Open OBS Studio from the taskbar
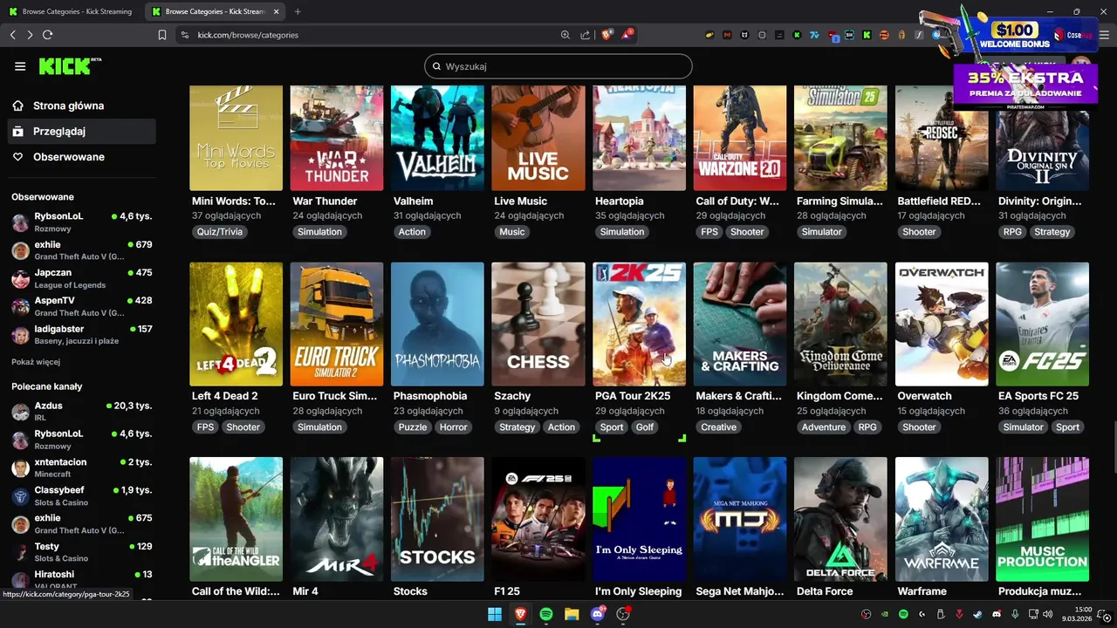 pyautogui.click(x=623, y=614)
